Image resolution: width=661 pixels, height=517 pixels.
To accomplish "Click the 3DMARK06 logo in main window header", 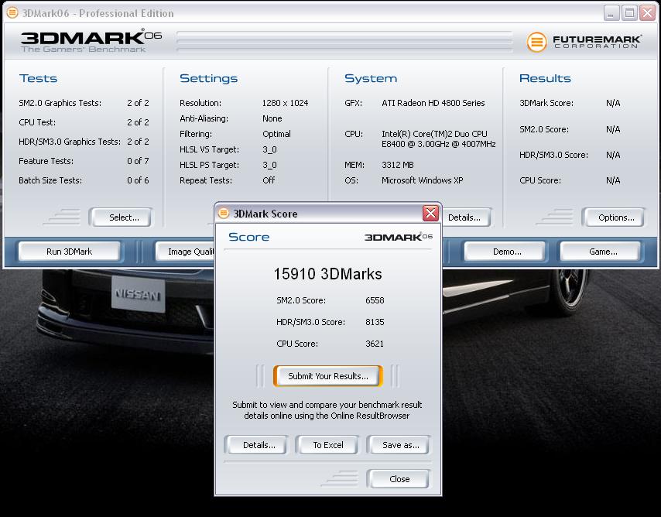I will (x=91, y=40).
